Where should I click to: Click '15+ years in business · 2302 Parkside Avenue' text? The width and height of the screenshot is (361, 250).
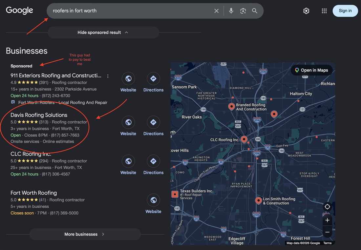pyautogui.click(x=53, y=89)
